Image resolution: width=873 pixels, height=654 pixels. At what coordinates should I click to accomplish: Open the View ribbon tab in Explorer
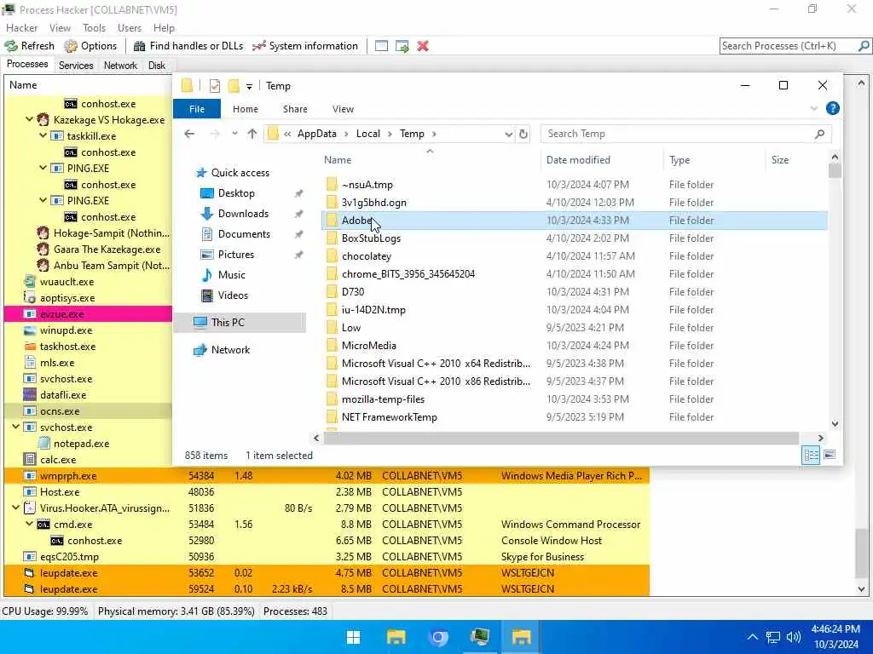tap(343, 109)
